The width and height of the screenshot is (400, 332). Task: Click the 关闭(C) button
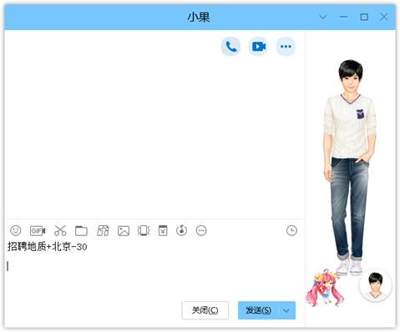pos(205,310)
